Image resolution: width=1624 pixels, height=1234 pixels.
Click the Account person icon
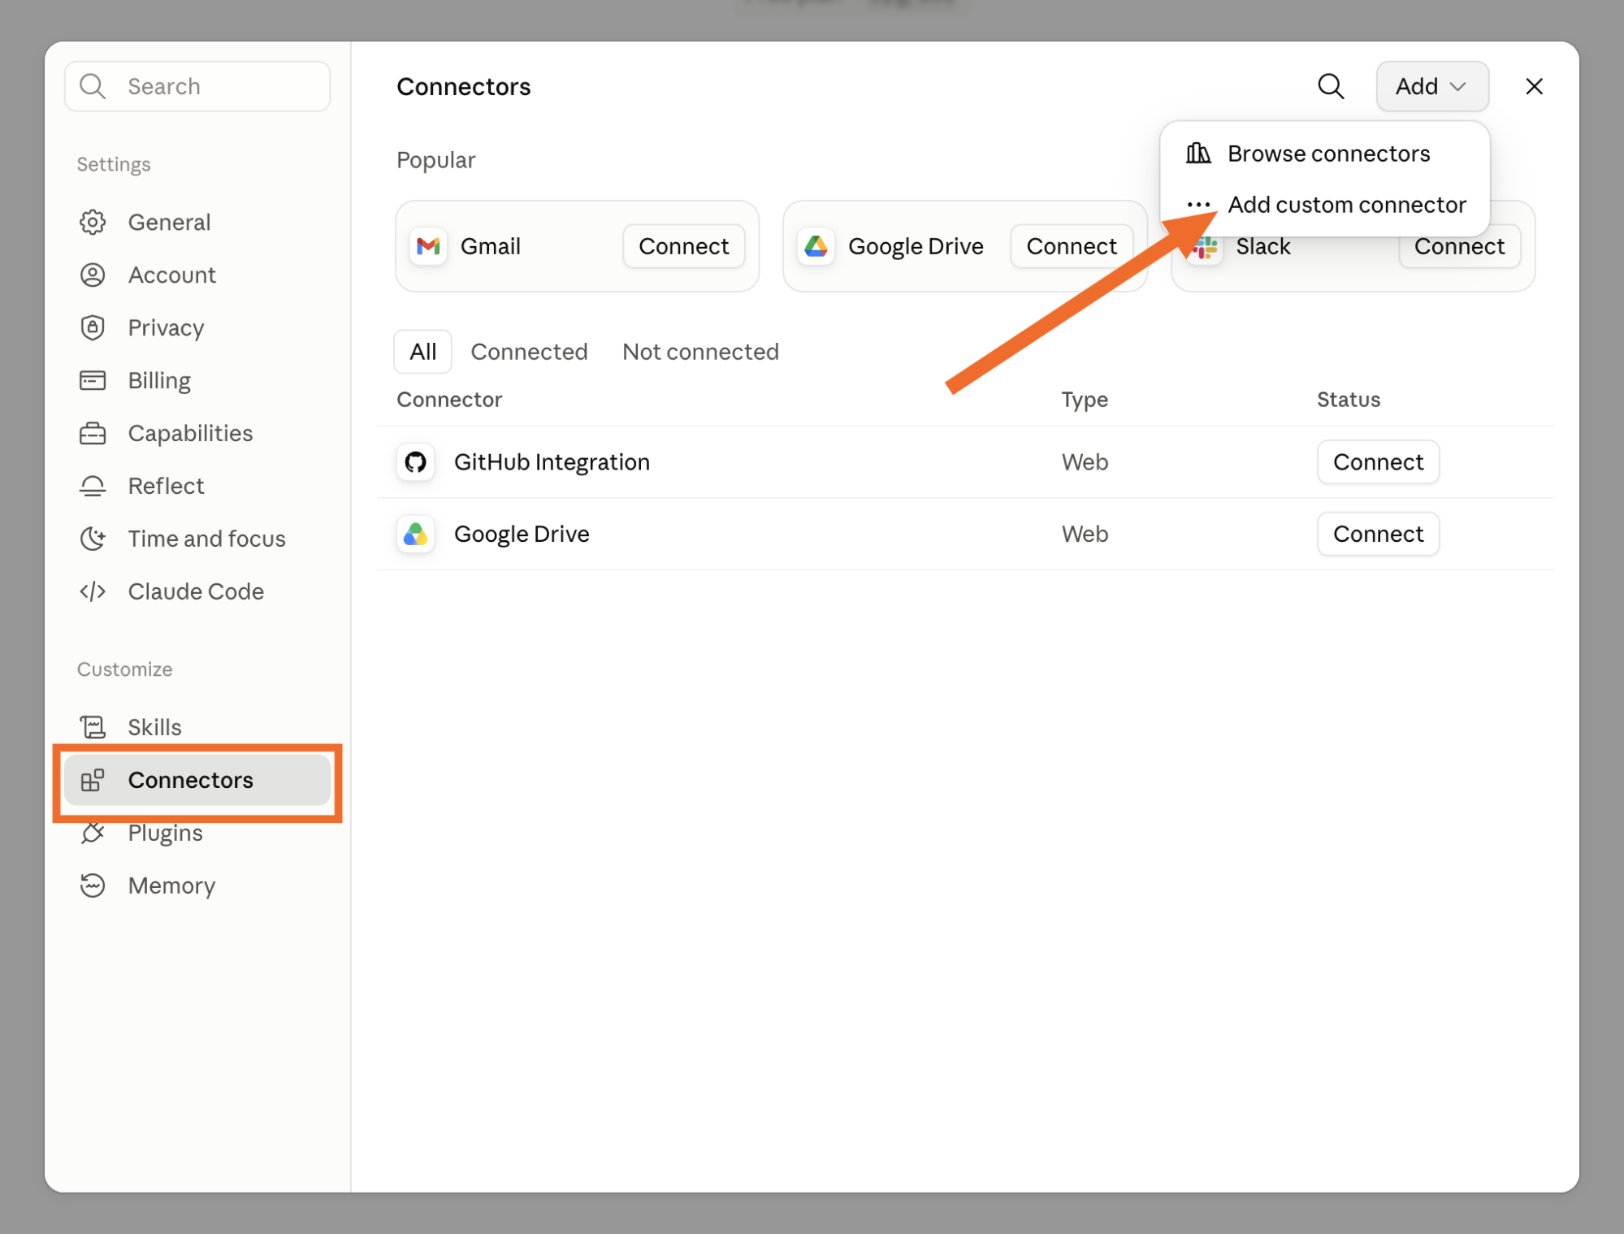[93, 275]
